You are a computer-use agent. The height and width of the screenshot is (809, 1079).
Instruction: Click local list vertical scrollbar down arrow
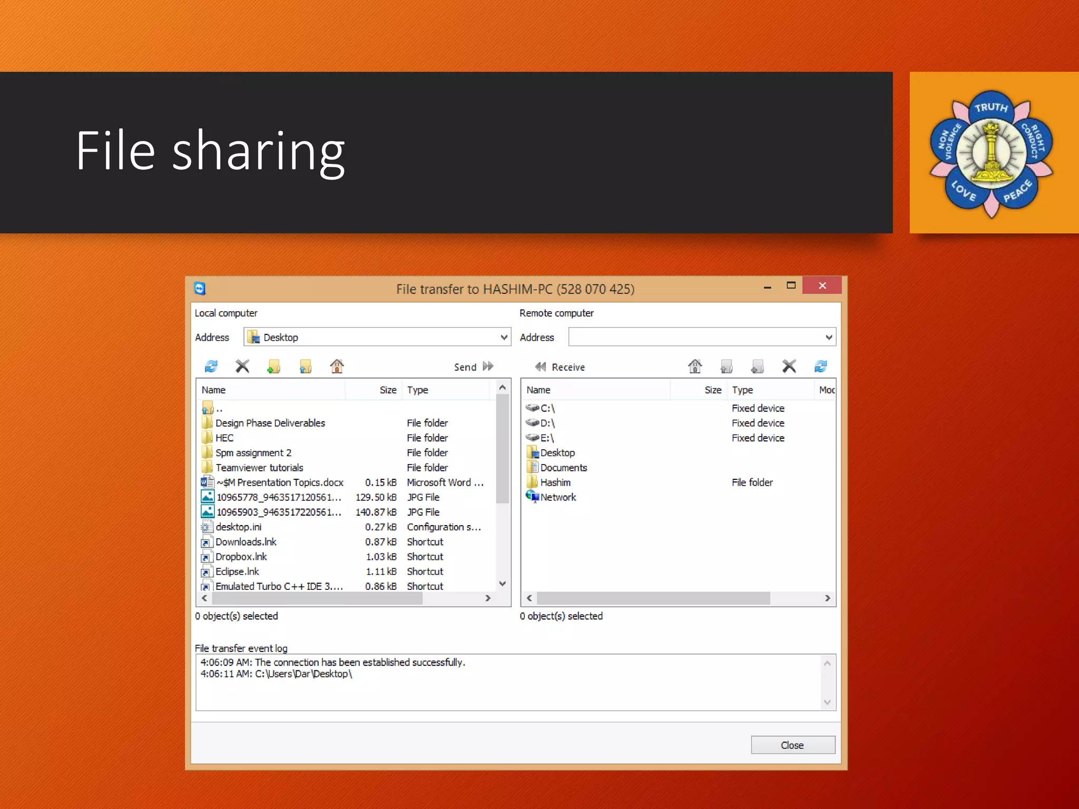[503, 584]
